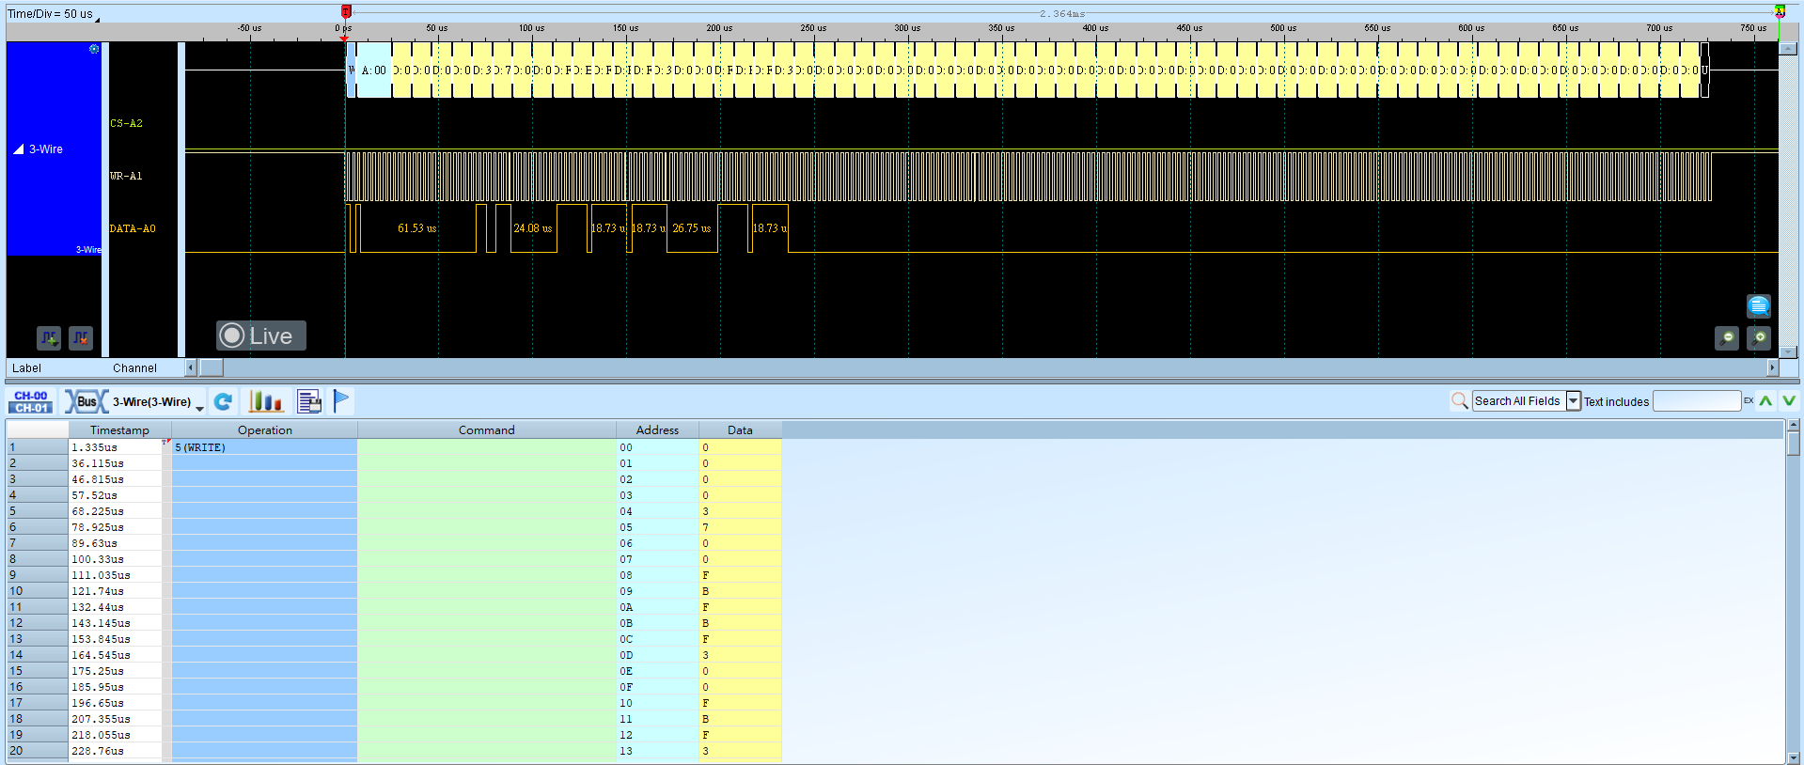
Task: Click the 61.53 us pulse width label
Action: [x=416, y=228]
